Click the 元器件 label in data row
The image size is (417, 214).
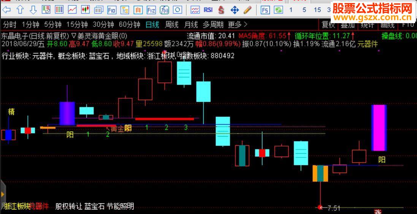pyautogui.click(x=367, y=44)
